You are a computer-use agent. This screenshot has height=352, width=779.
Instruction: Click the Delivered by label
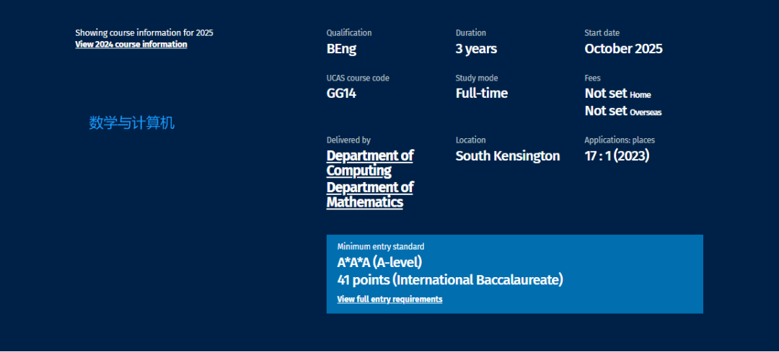pyautogui.click(x=348, y=140)
